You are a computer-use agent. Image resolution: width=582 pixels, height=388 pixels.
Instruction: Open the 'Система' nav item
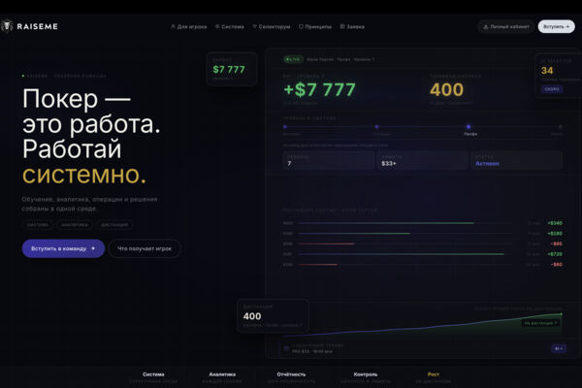(x=229, y=27)
